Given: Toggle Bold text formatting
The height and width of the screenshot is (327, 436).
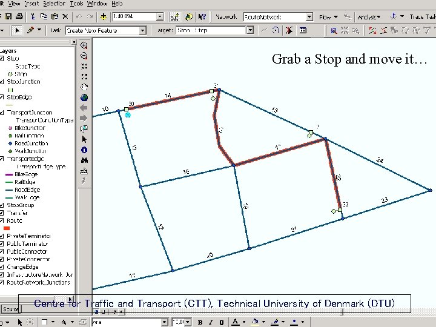Looking at the screenshot, I should pyautogui.click(x=200, y=323).
